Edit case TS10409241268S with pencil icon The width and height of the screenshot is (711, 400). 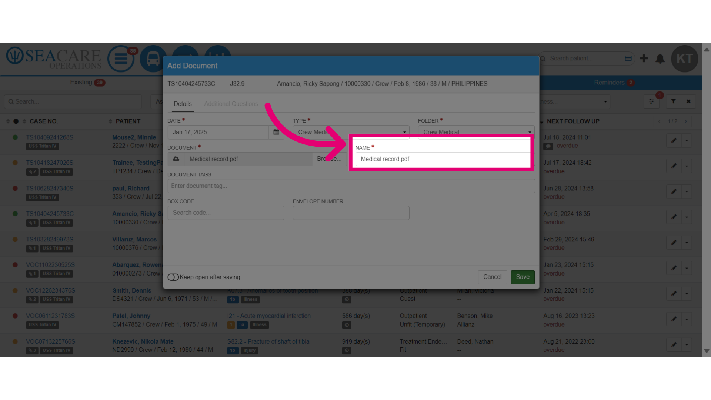pos(674,140)
